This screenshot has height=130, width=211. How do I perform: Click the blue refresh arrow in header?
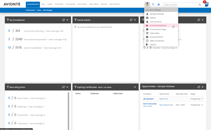153,4
